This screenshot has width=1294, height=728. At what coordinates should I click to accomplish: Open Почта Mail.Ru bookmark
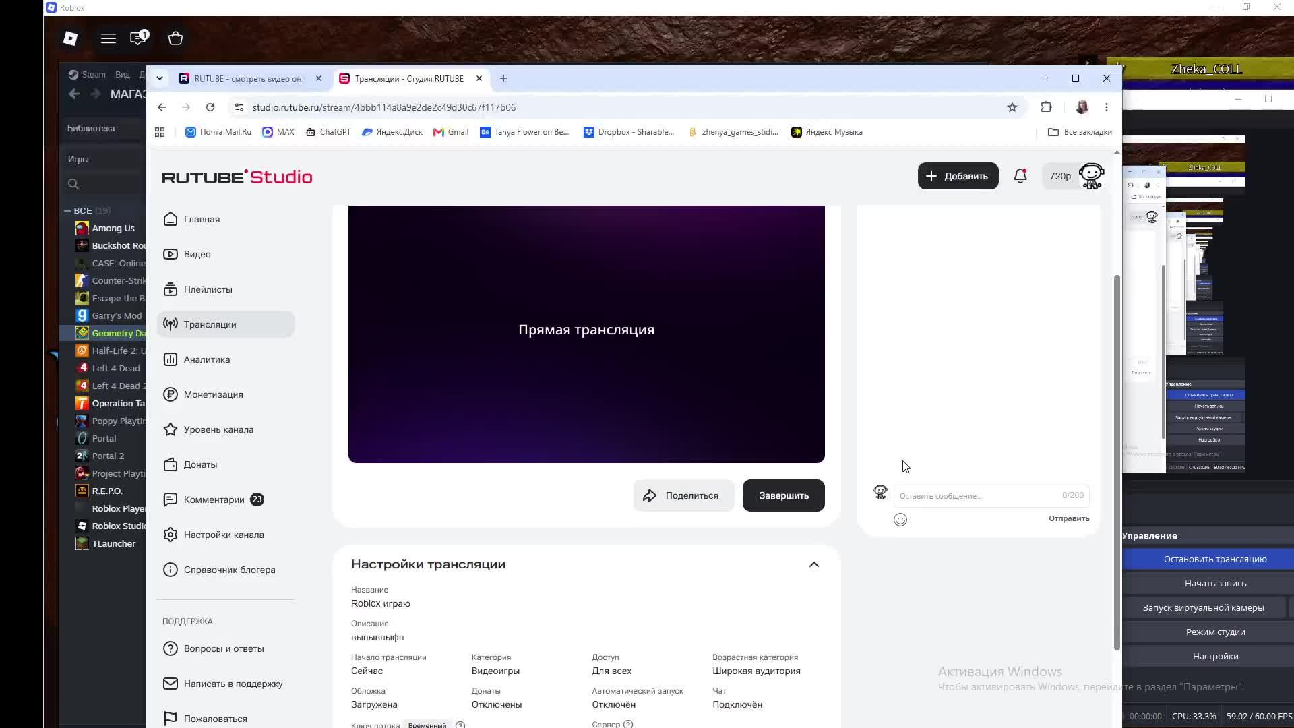pos(218,132)
